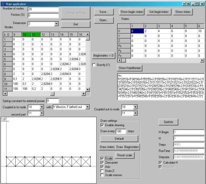Click X state cell with value 10
206x184 pixels.
point(201,31)
